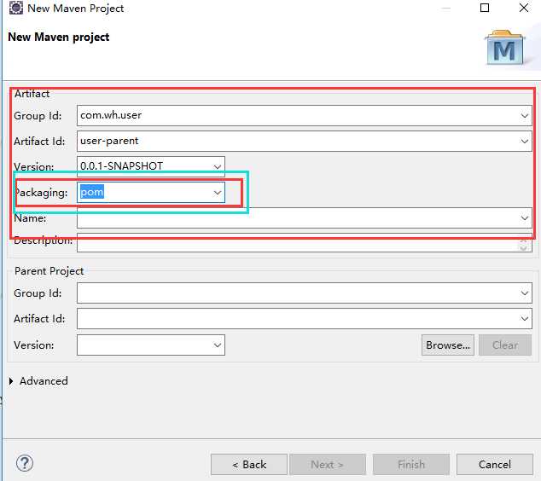
Task: Cancel the New Maven Project wizard
Action: pos(495,465)
